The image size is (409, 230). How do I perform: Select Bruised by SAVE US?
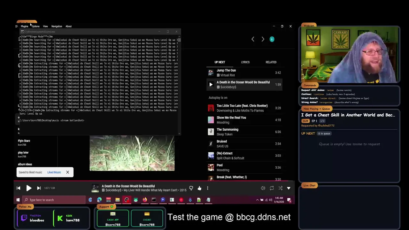pyautogui.click(x=244, y=144)
